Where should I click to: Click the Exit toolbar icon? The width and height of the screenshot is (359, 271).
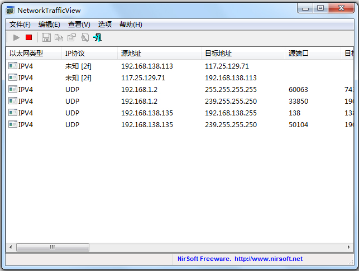coord(98,37)
